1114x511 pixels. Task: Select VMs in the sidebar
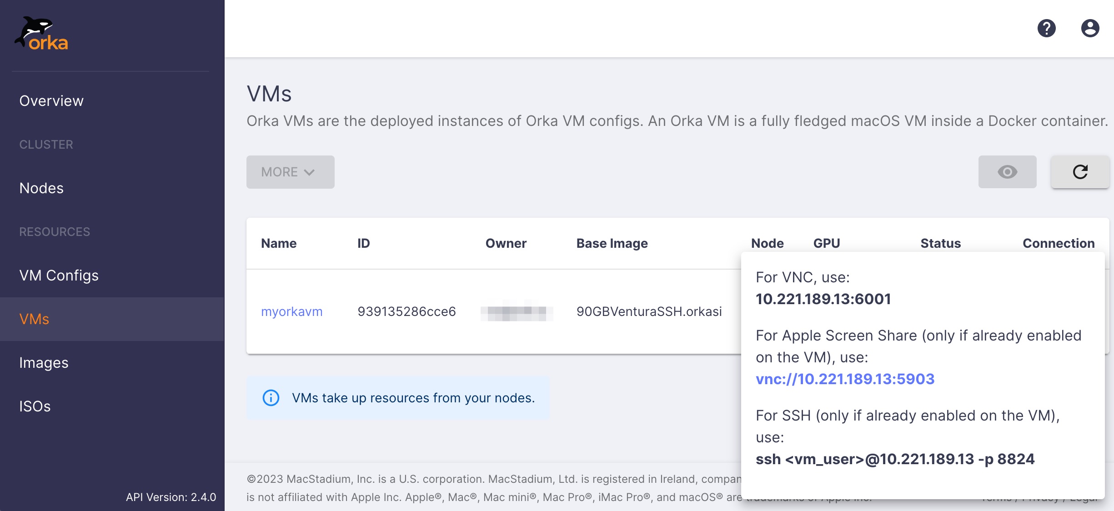coord(112,319)
